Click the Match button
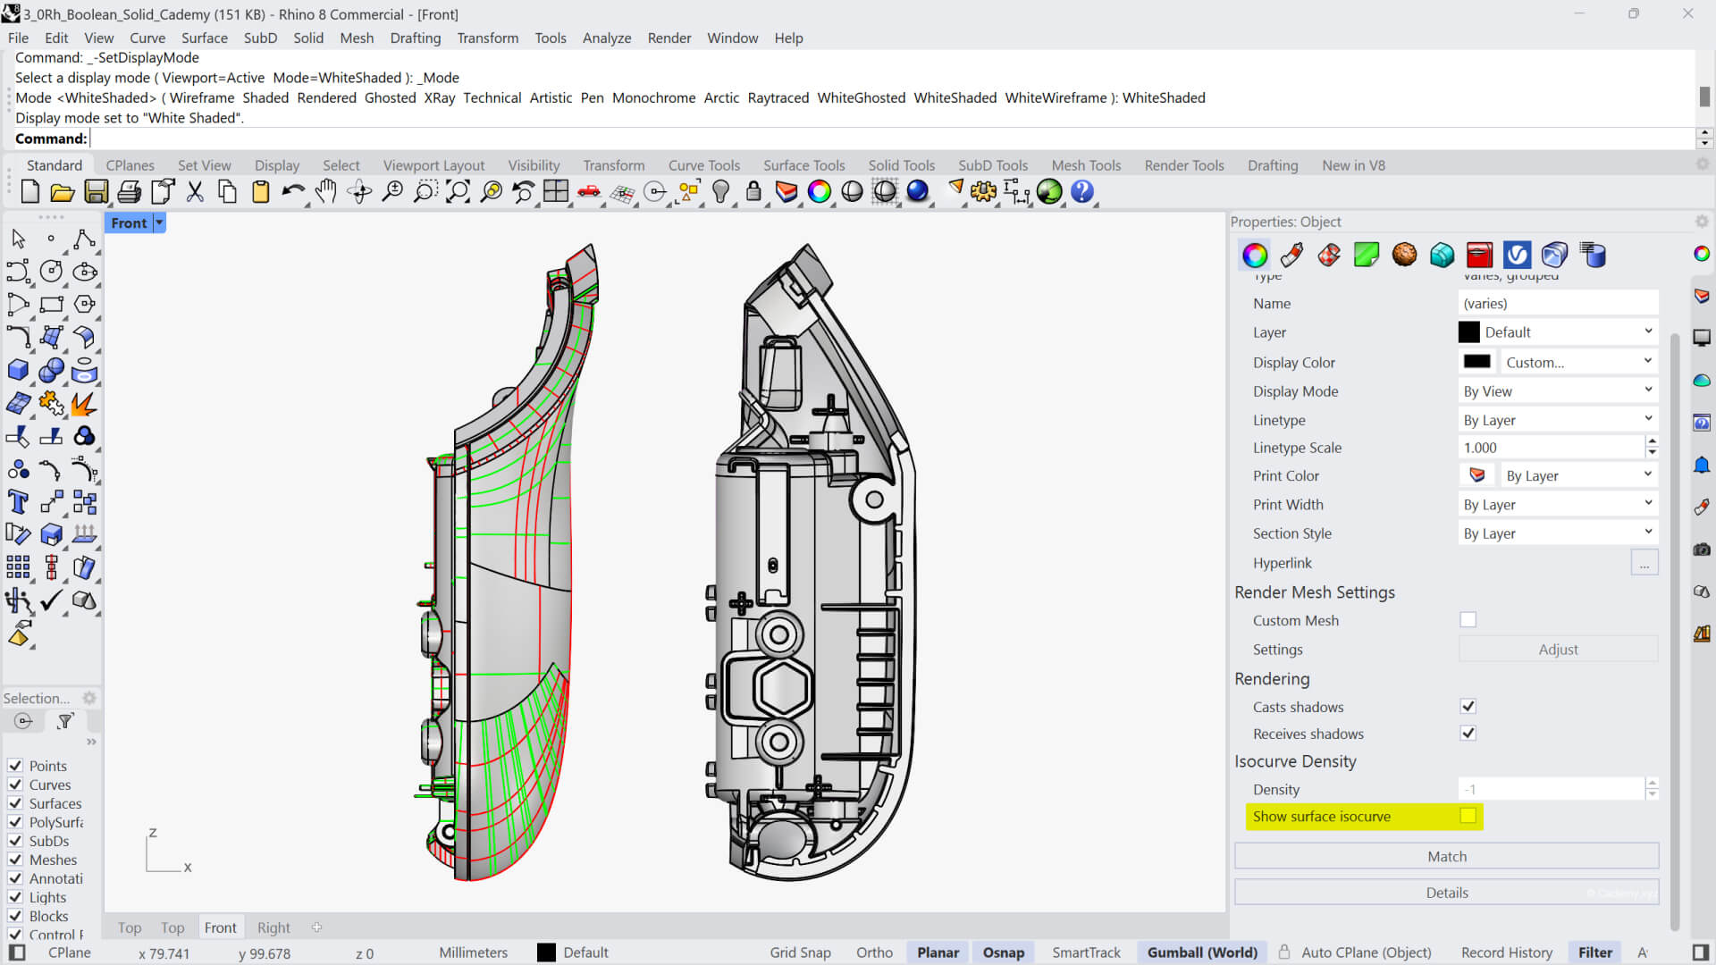 [x=1446, y=855]
